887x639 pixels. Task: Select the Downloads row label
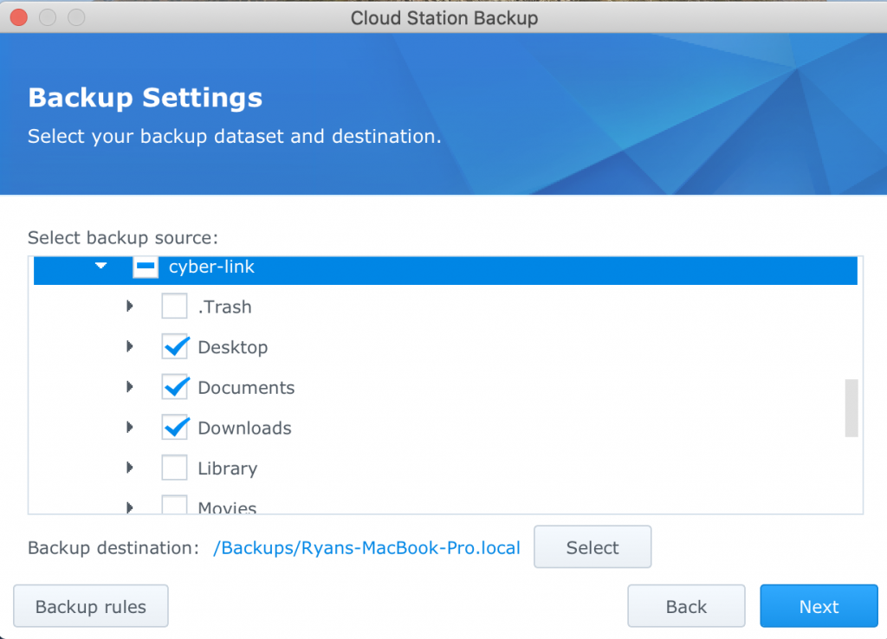pyautogui.click(x=244, y=428)
